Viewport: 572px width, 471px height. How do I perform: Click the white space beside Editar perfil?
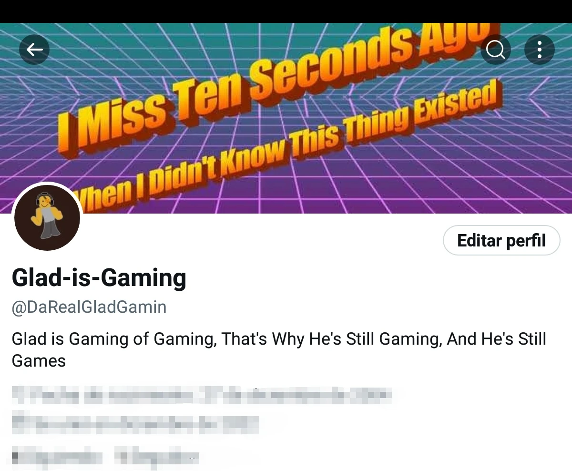coord(262,240)
